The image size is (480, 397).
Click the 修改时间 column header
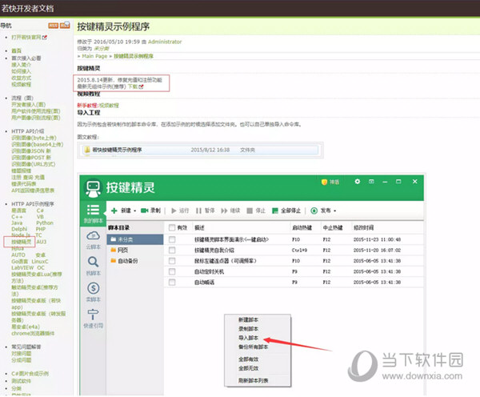[x=363, y=227]
